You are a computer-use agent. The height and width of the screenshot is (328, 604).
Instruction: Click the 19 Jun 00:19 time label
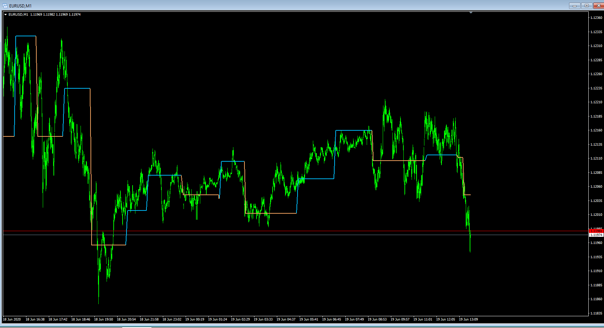[195, 319]
